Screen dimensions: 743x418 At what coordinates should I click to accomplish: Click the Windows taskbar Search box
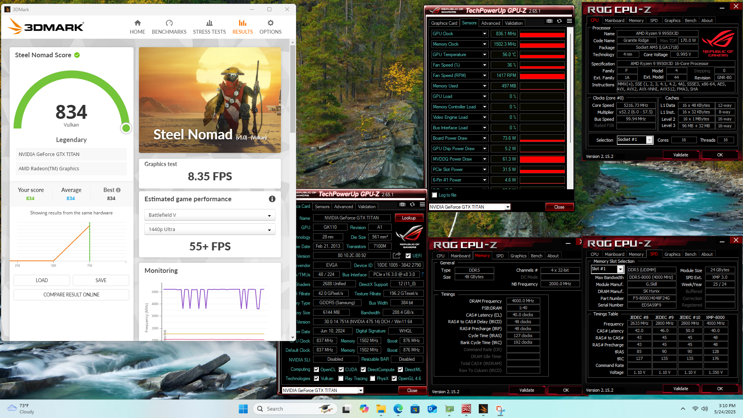click(295, 409)
